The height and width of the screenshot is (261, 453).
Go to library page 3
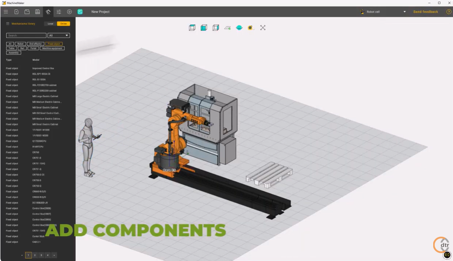(41, 255)
